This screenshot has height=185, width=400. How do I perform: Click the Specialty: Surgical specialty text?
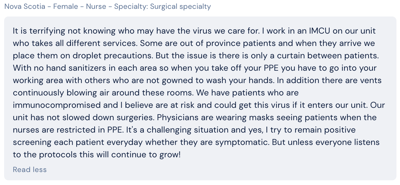point(163,6)
